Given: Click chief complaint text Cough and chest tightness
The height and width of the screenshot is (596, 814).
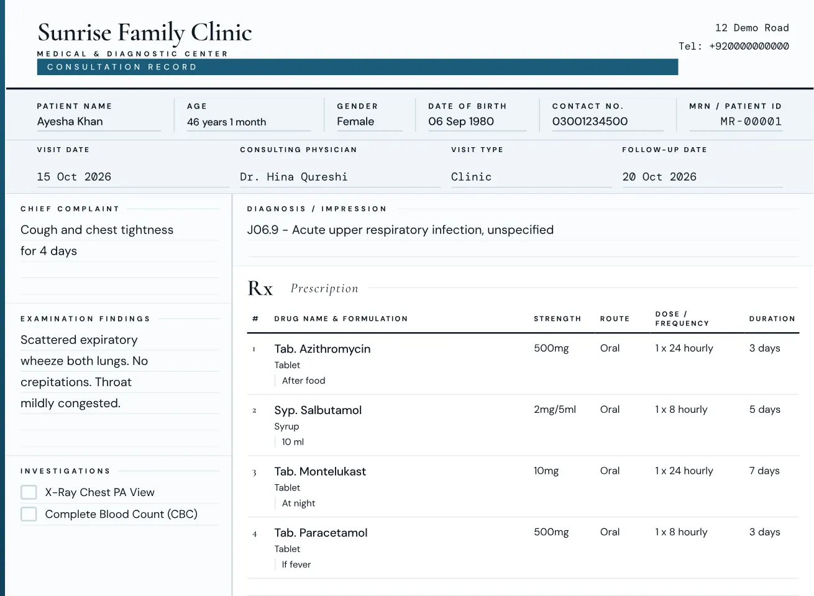Looking at the screenshot, I should tap(97, 230).
